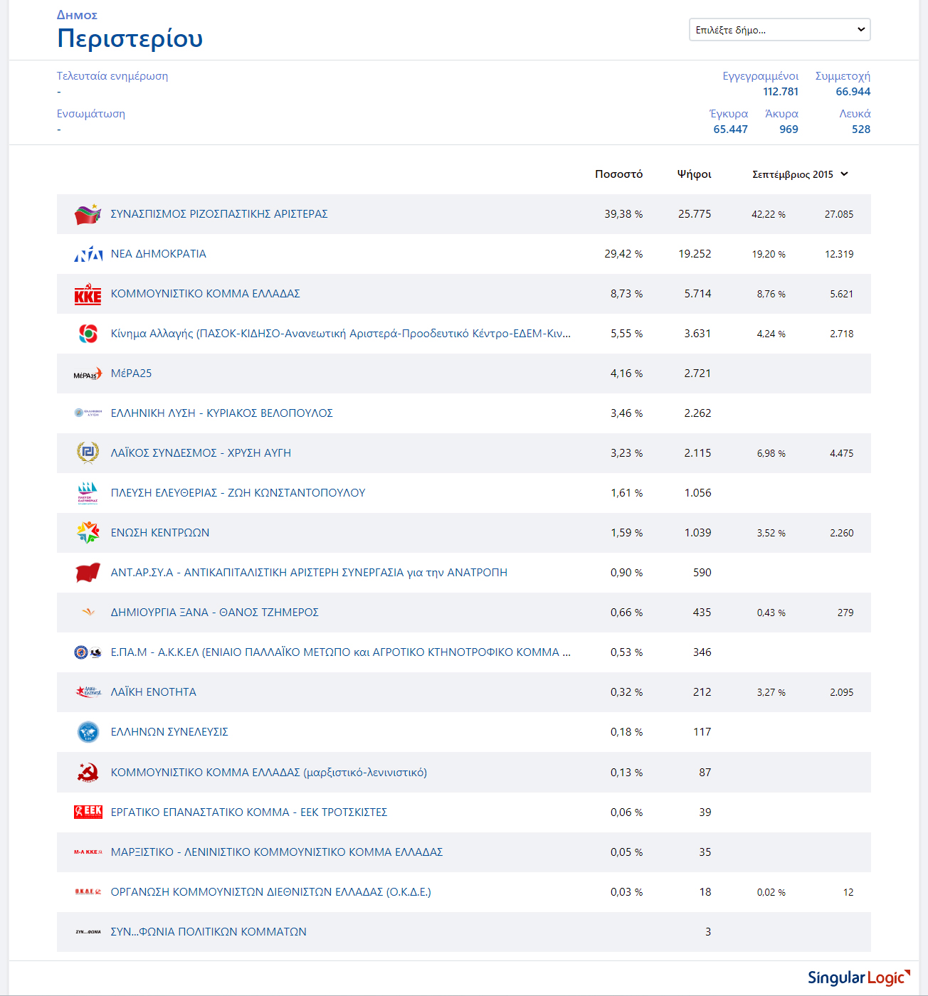
Task: Click the Kinima Allagis circular logo
Action: [88, 334]
